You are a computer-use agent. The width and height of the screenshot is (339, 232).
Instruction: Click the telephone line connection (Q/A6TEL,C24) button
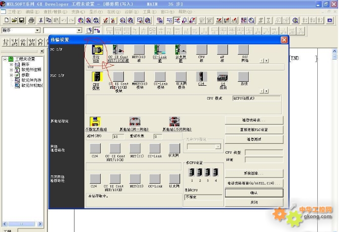point(254,183)
